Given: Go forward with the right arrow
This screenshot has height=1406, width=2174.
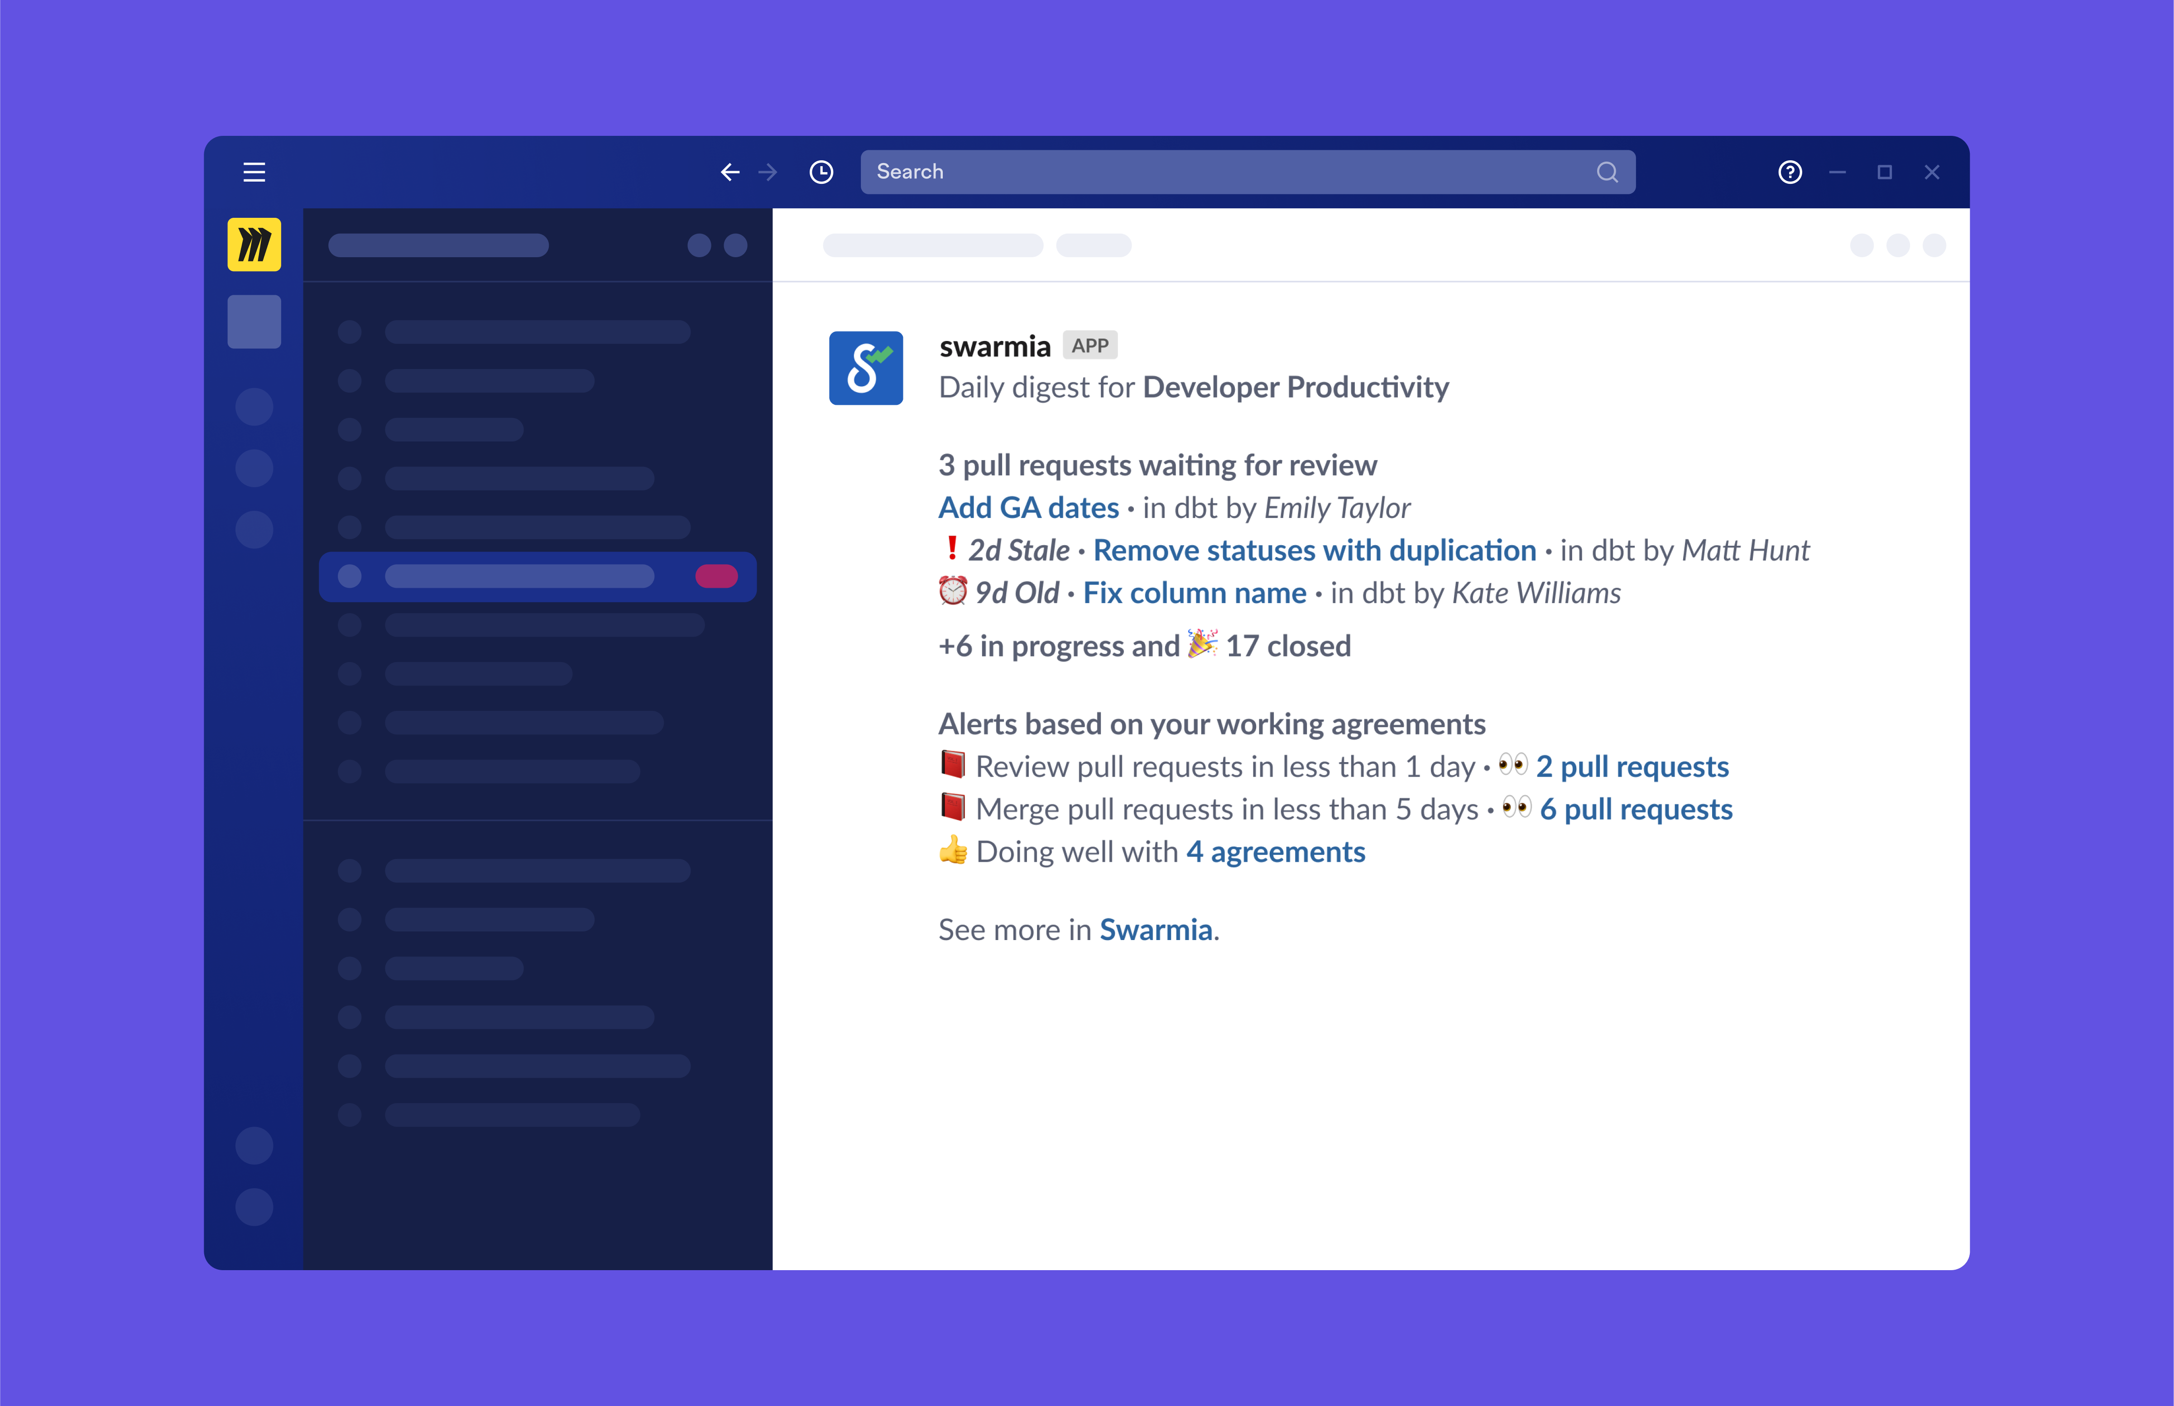Looking at the screenshot, I should [x=768, y=172].
